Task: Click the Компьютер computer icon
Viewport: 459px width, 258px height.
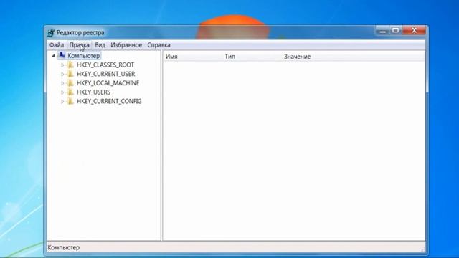Action: 62,55
